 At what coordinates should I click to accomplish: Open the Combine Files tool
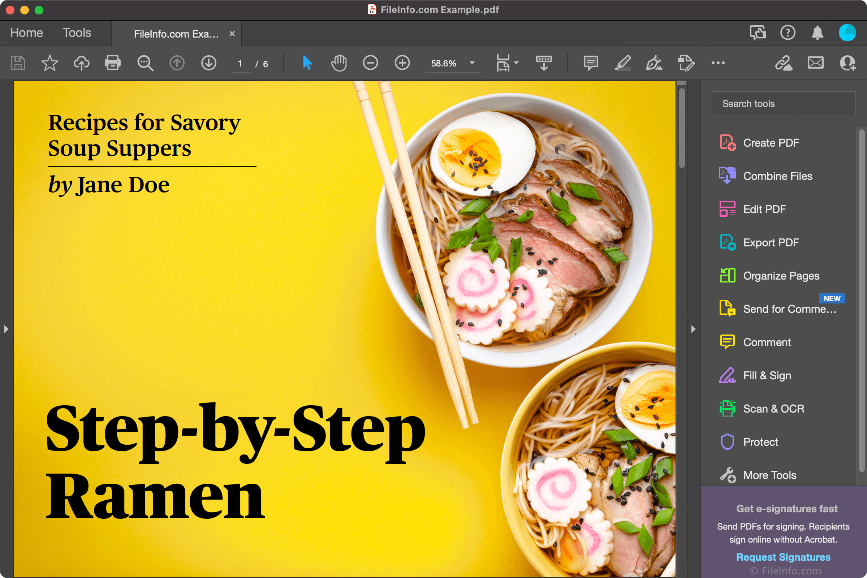point(776,176)
